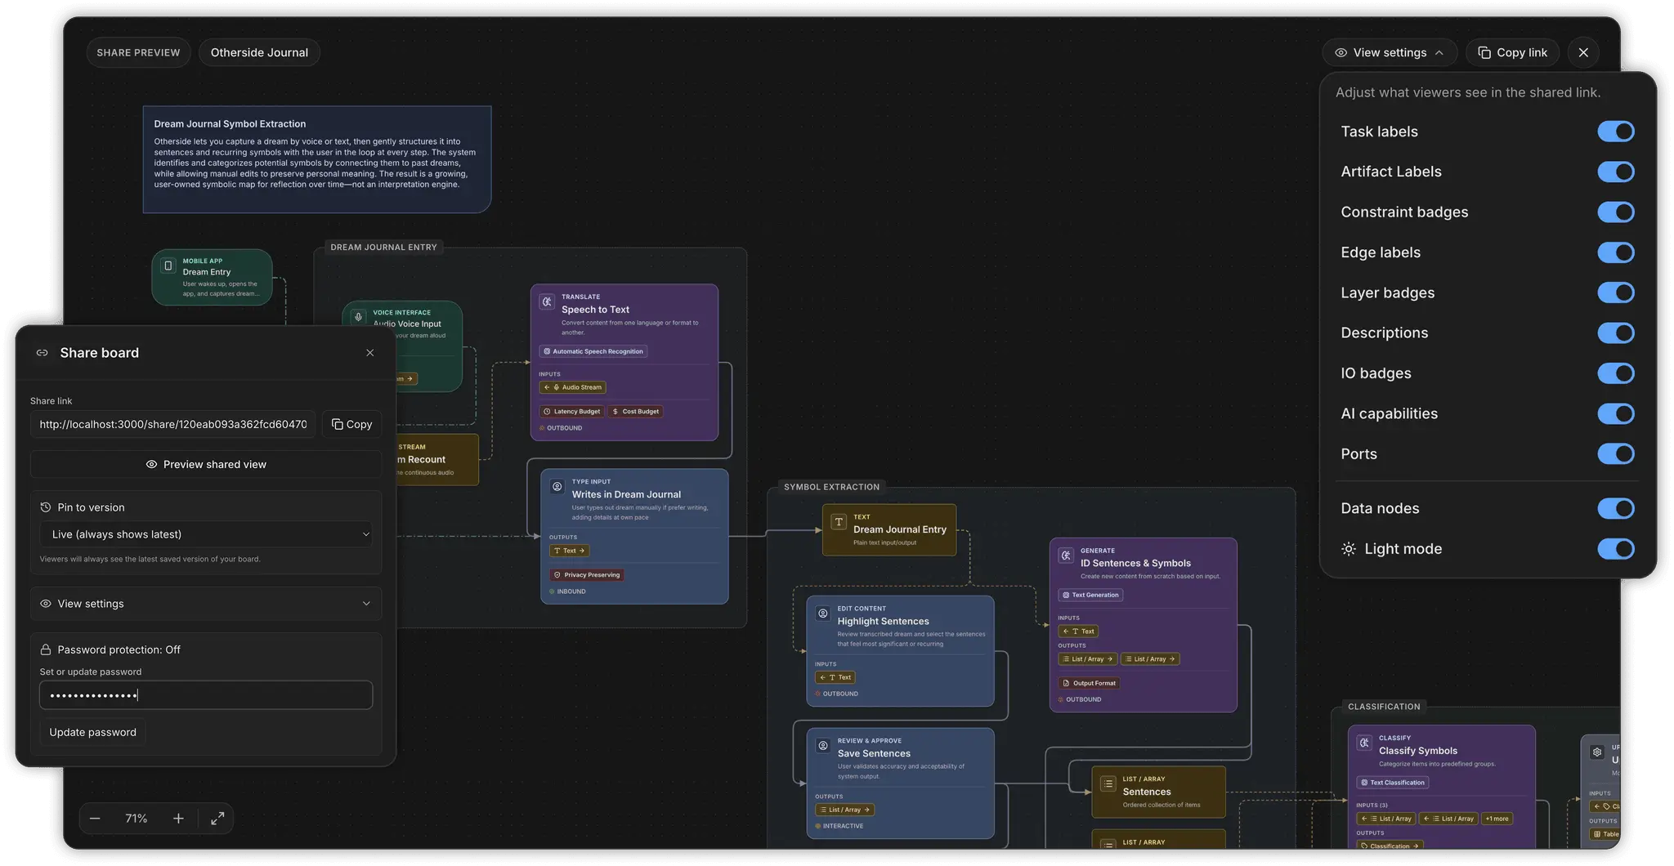
Task: Click the Classify Symbols node icon
Action: [1364, 743]
